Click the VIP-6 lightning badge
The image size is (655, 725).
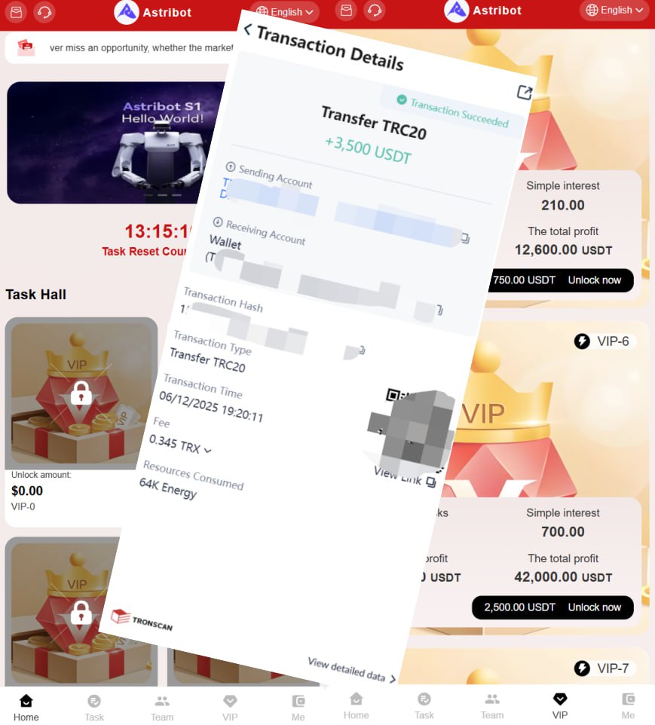click(582, 341)
